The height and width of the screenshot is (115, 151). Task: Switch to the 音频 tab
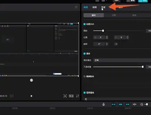pos(95,7)
